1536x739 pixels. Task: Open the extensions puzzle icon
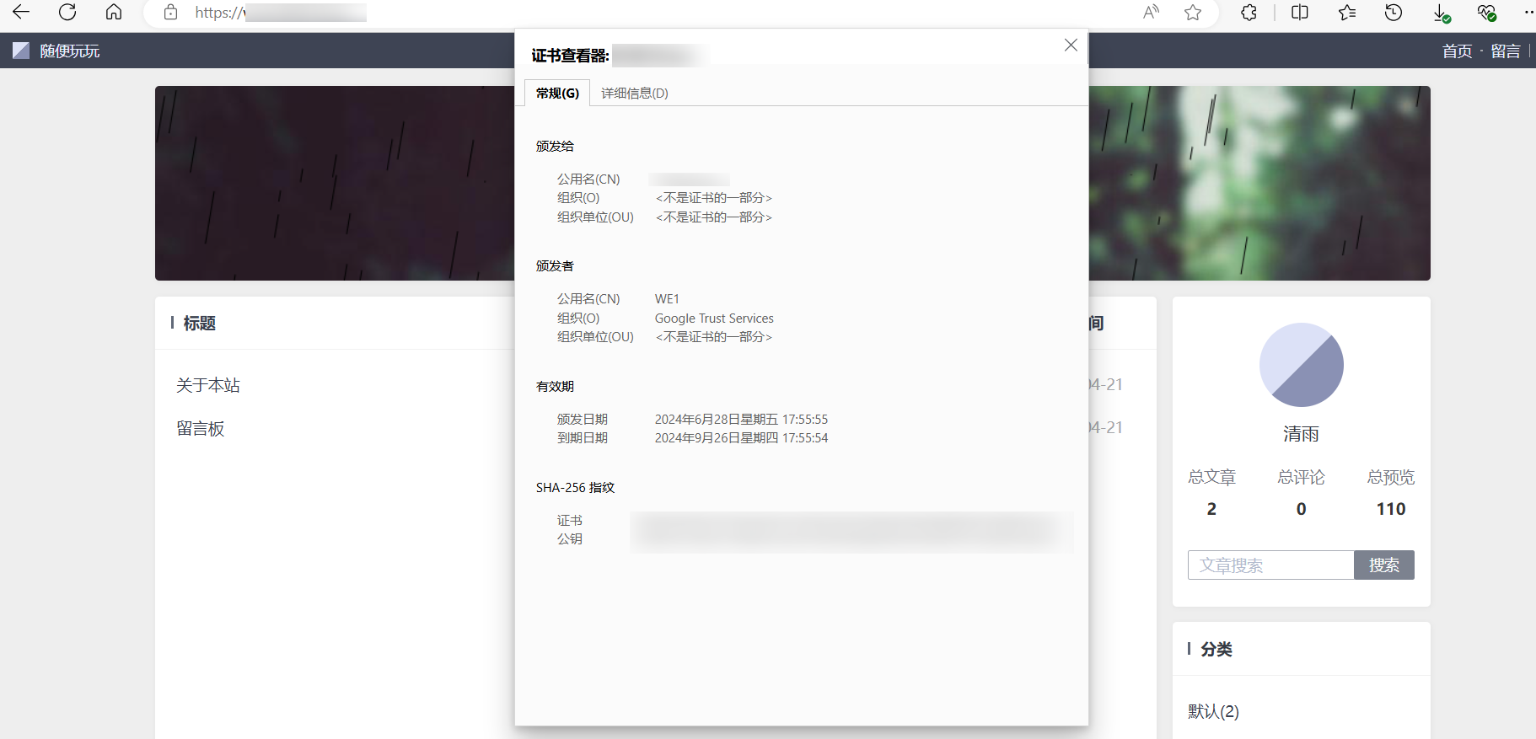(1249, 12)
